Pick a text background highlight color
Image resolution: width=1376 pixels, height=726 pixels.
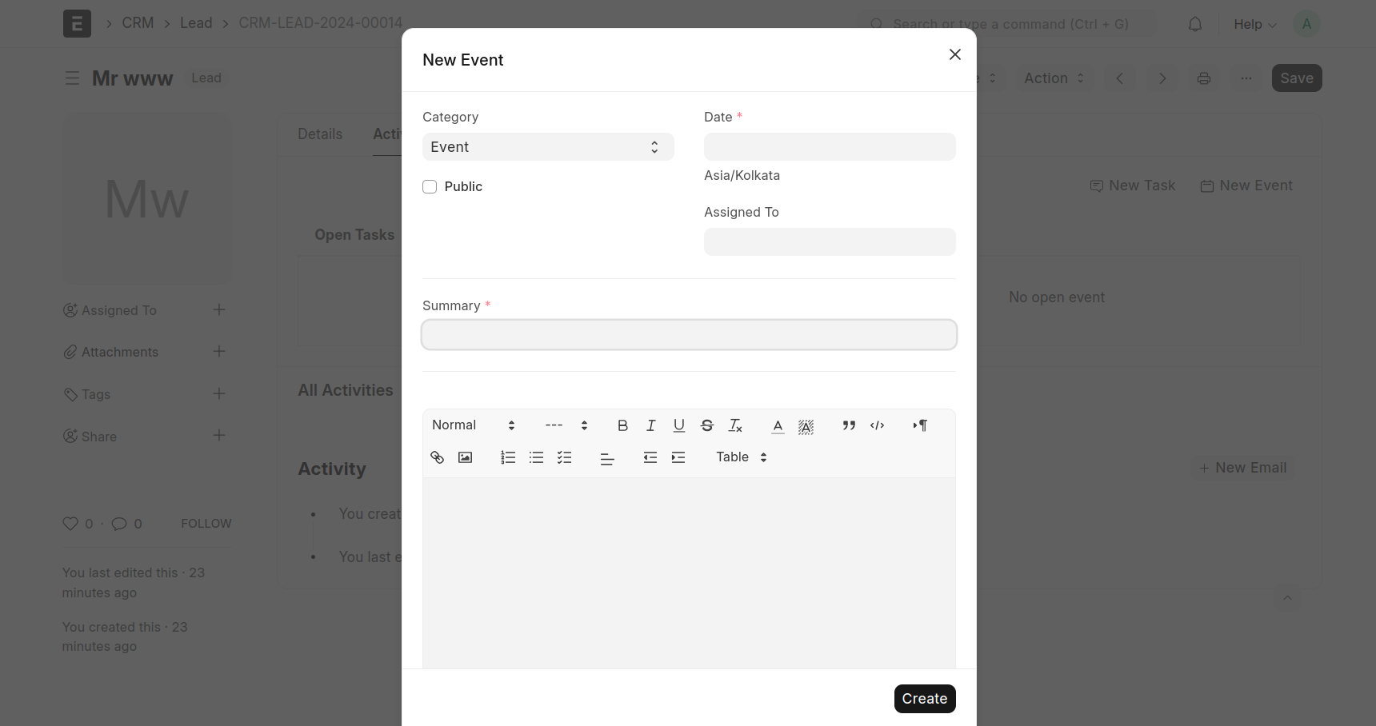coord(806,425)
